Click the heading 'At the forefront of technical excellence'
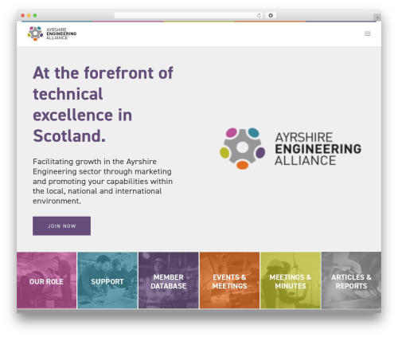398x337 pixels. coord(103,104)
